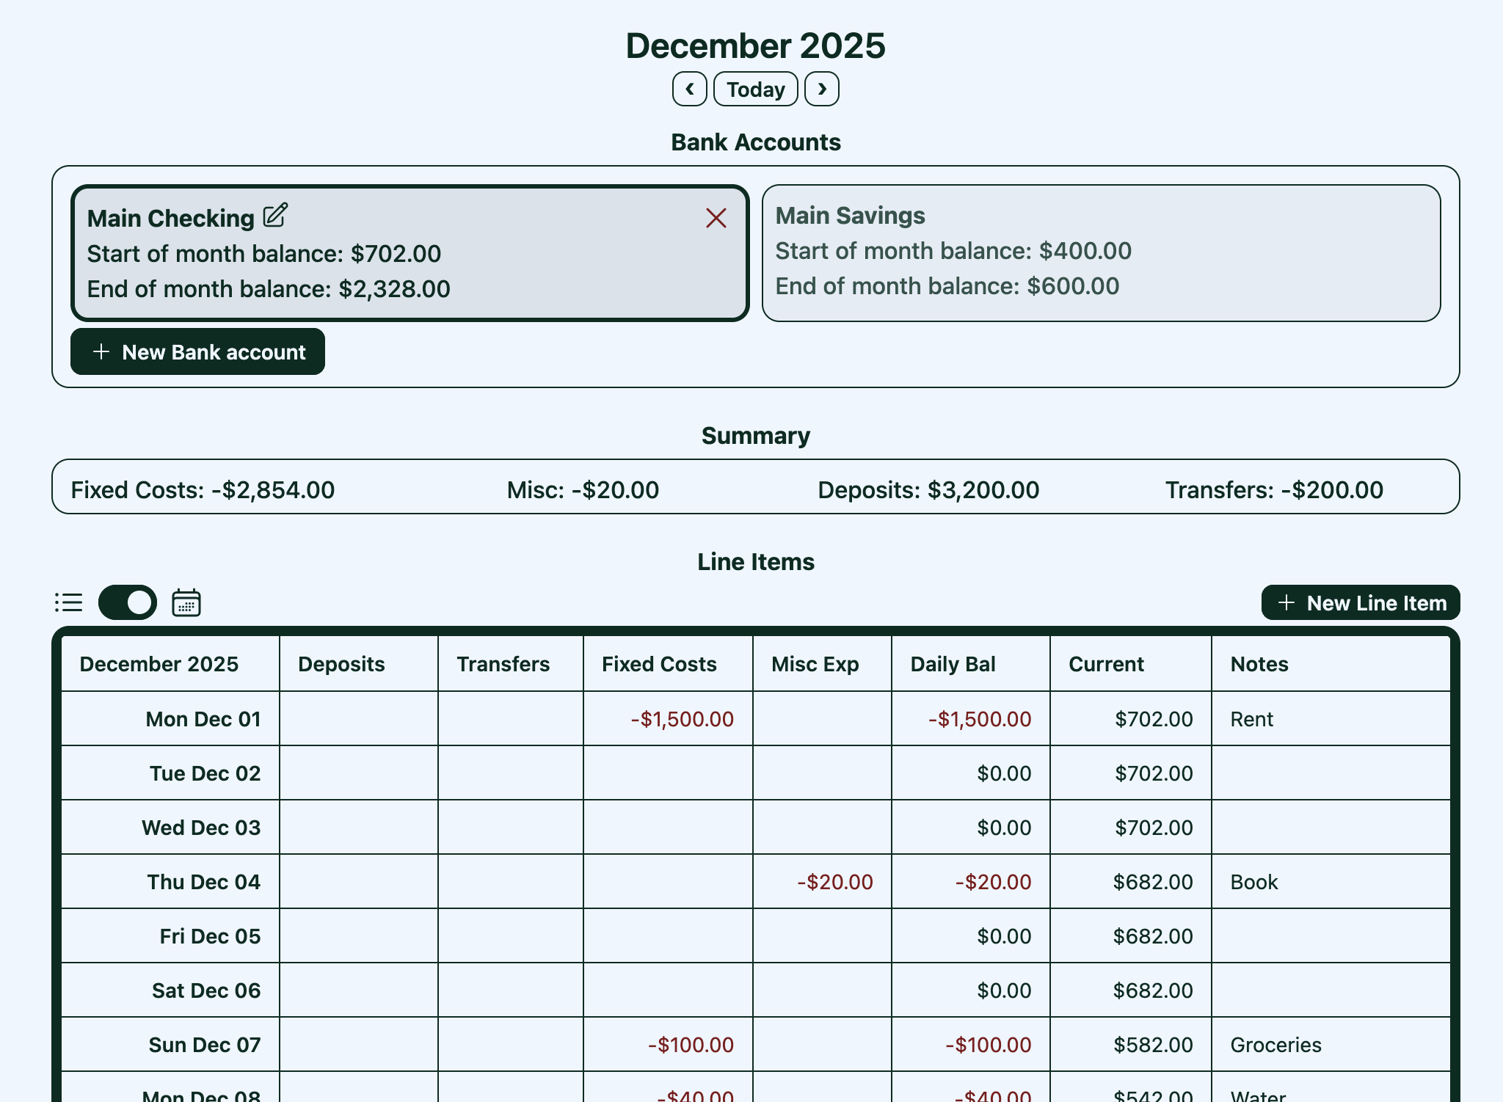
Task: Go to the previous month
Action: [688, 89]
